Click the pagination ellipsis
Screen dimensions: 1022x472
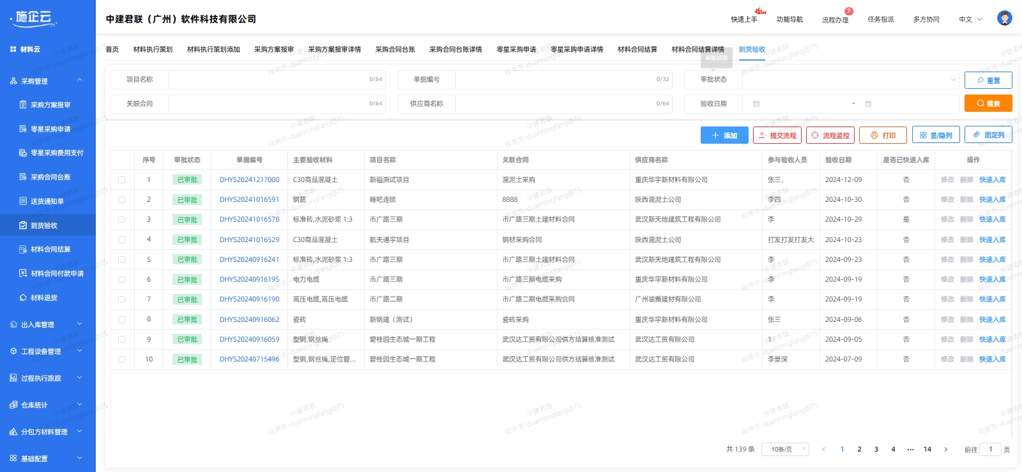coord(910,450)
